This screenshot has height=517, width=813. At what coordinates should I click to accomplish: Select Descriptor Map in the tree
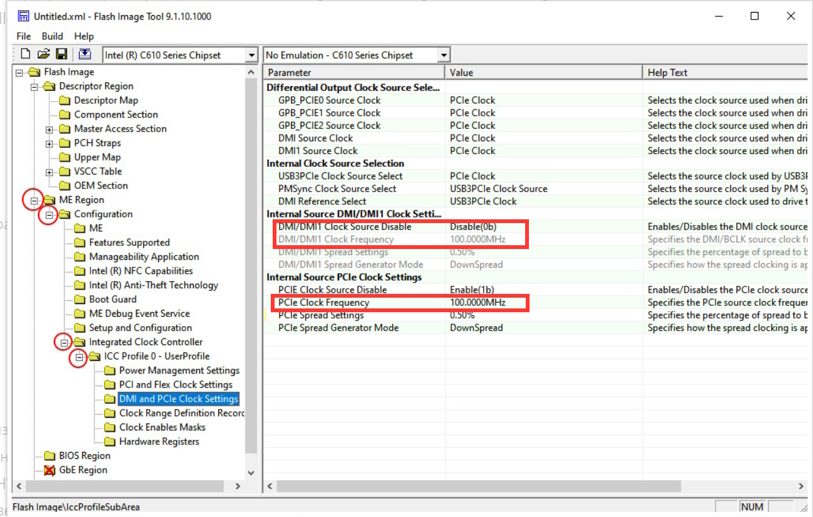pyautogui.click(x=106, y=100)
